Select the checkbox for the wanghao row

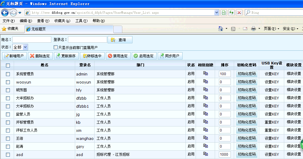pyautogui.click(x=8, y=138)
